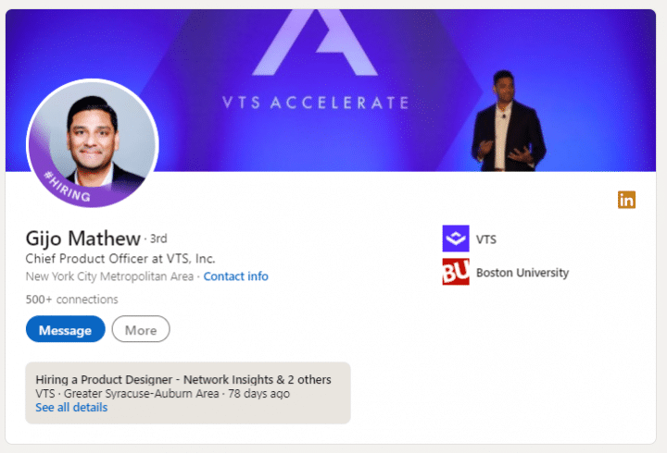The image size is (667, 453).
Task: Open Gijo Mathew's profile photo
Action: 93,143
